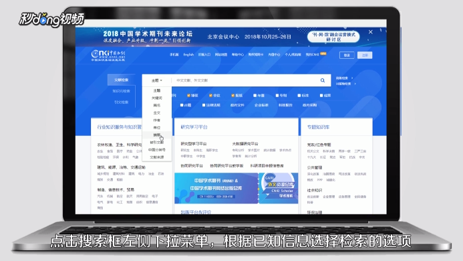
Task: Click the CNKI logo
Action: click(x=108, y=56)
